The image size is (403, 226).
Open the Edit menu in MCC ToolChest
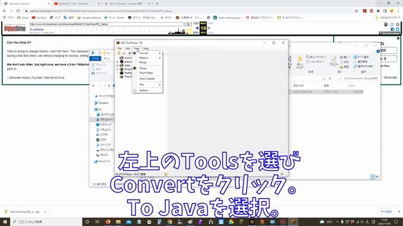[x=127, y=48]
